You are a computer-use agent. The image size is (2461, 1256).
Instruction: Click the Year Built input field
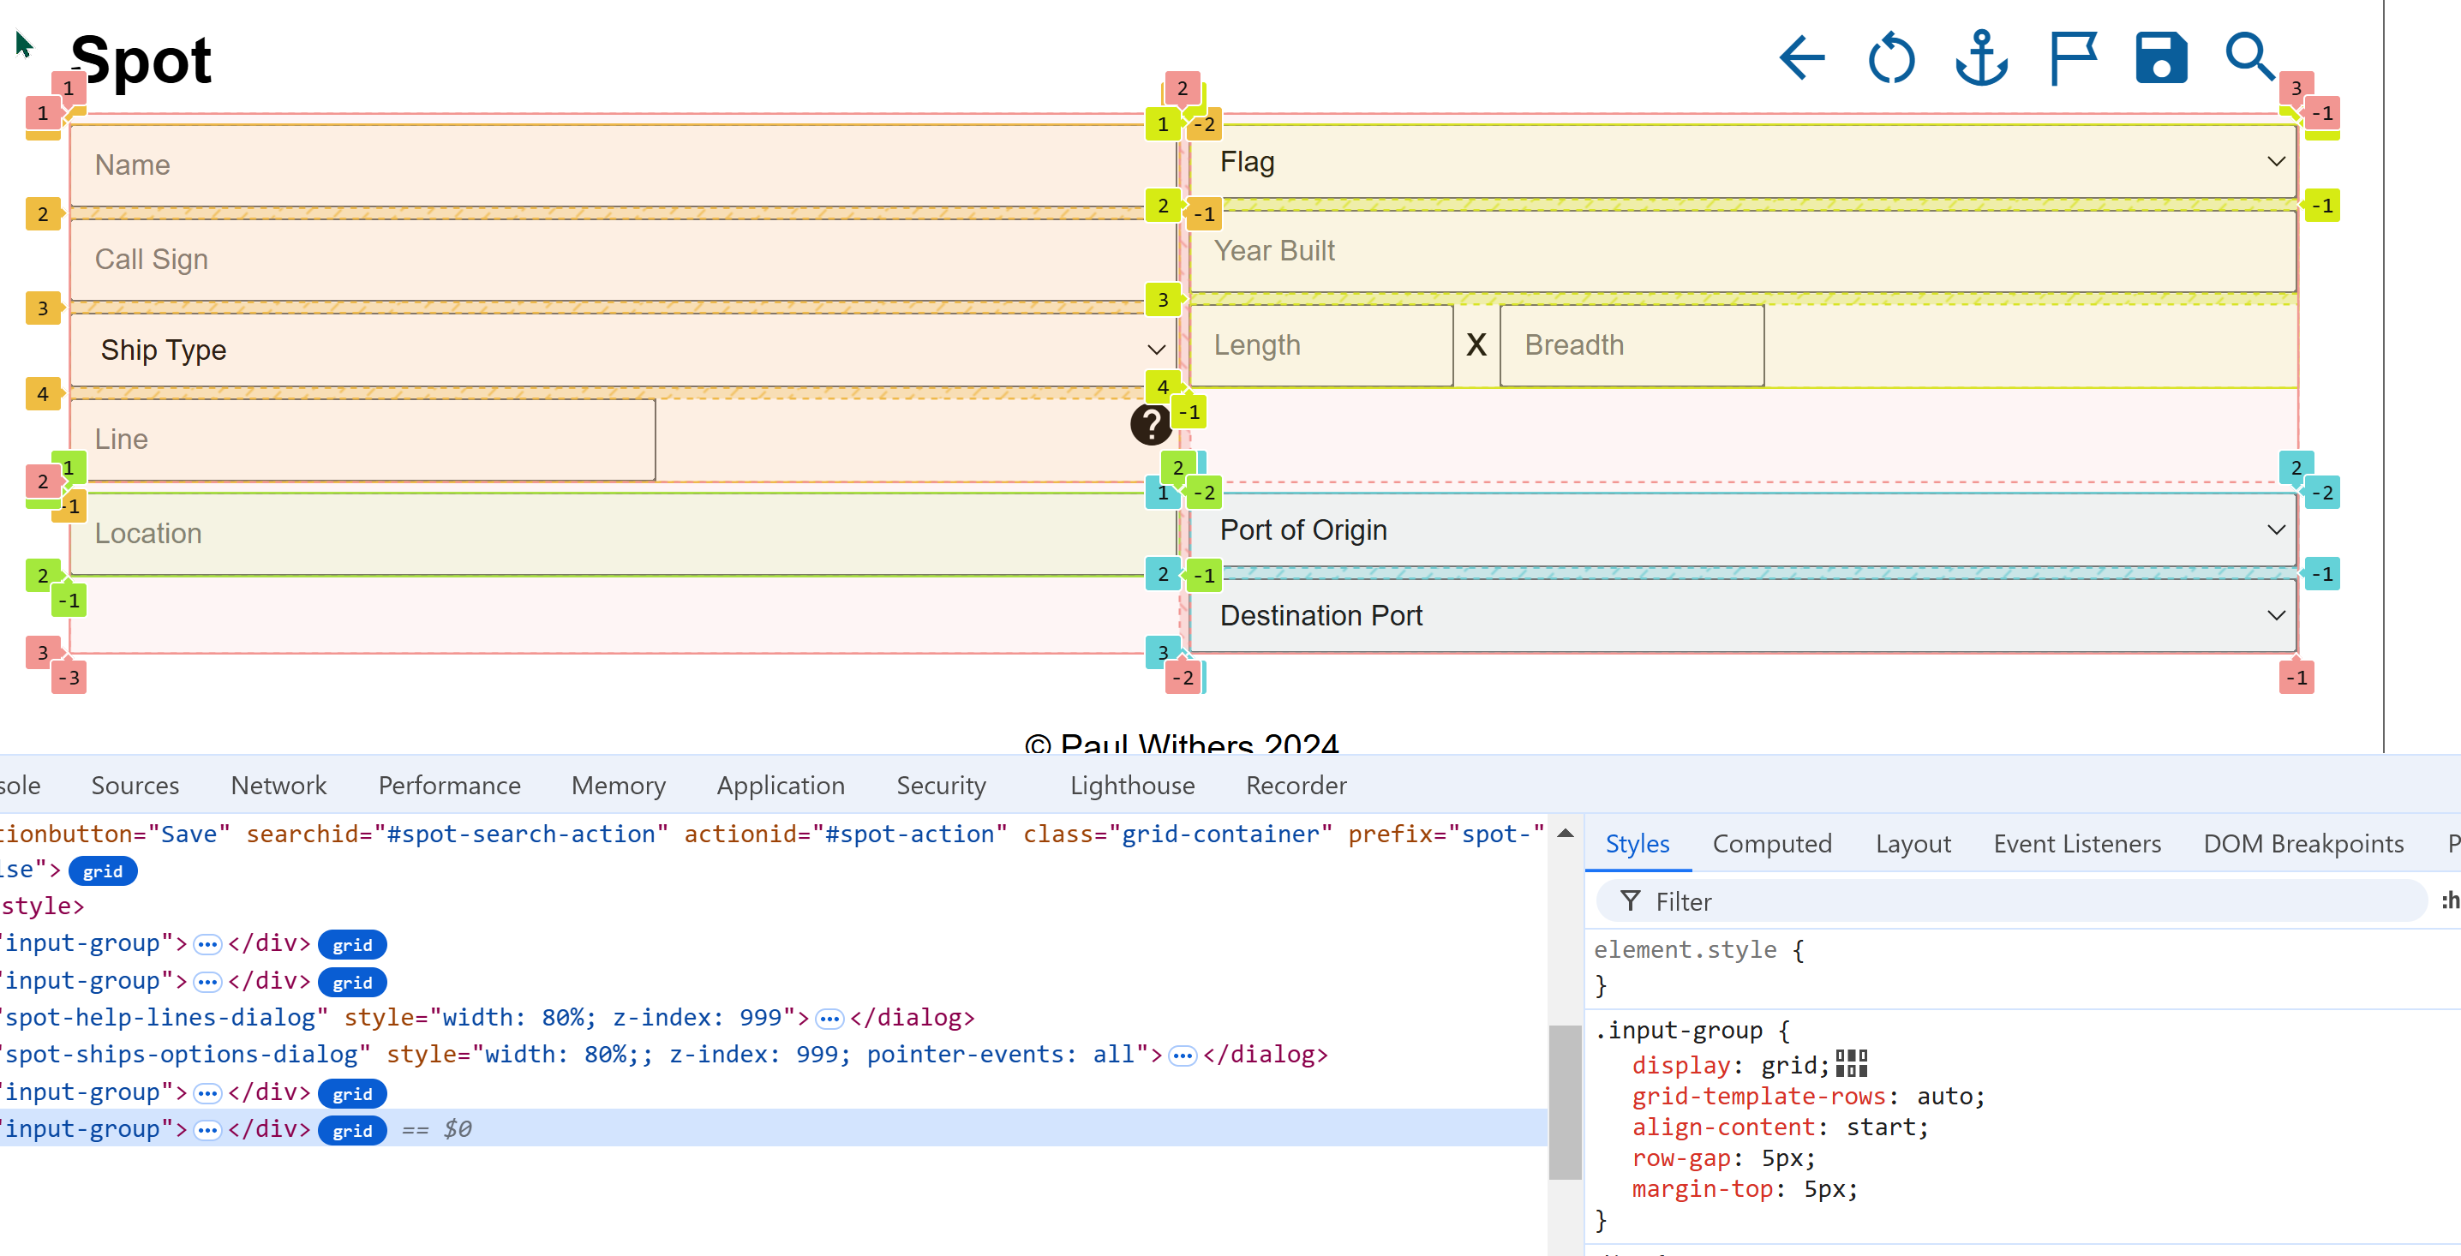[1744, 251]
